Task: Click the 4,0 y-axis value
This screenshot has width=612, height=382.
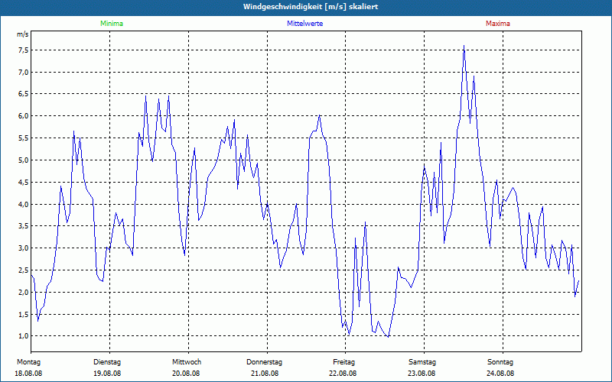Action: [x=22, y=204]
